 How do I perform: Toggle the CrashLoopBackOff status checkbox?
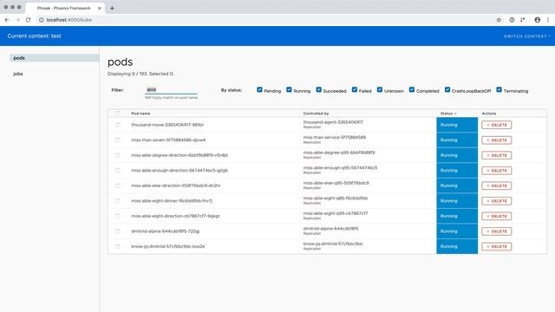(447, 90)
